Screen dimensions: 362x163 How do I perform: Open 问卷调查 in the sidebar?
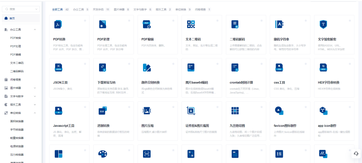point(15,80)
